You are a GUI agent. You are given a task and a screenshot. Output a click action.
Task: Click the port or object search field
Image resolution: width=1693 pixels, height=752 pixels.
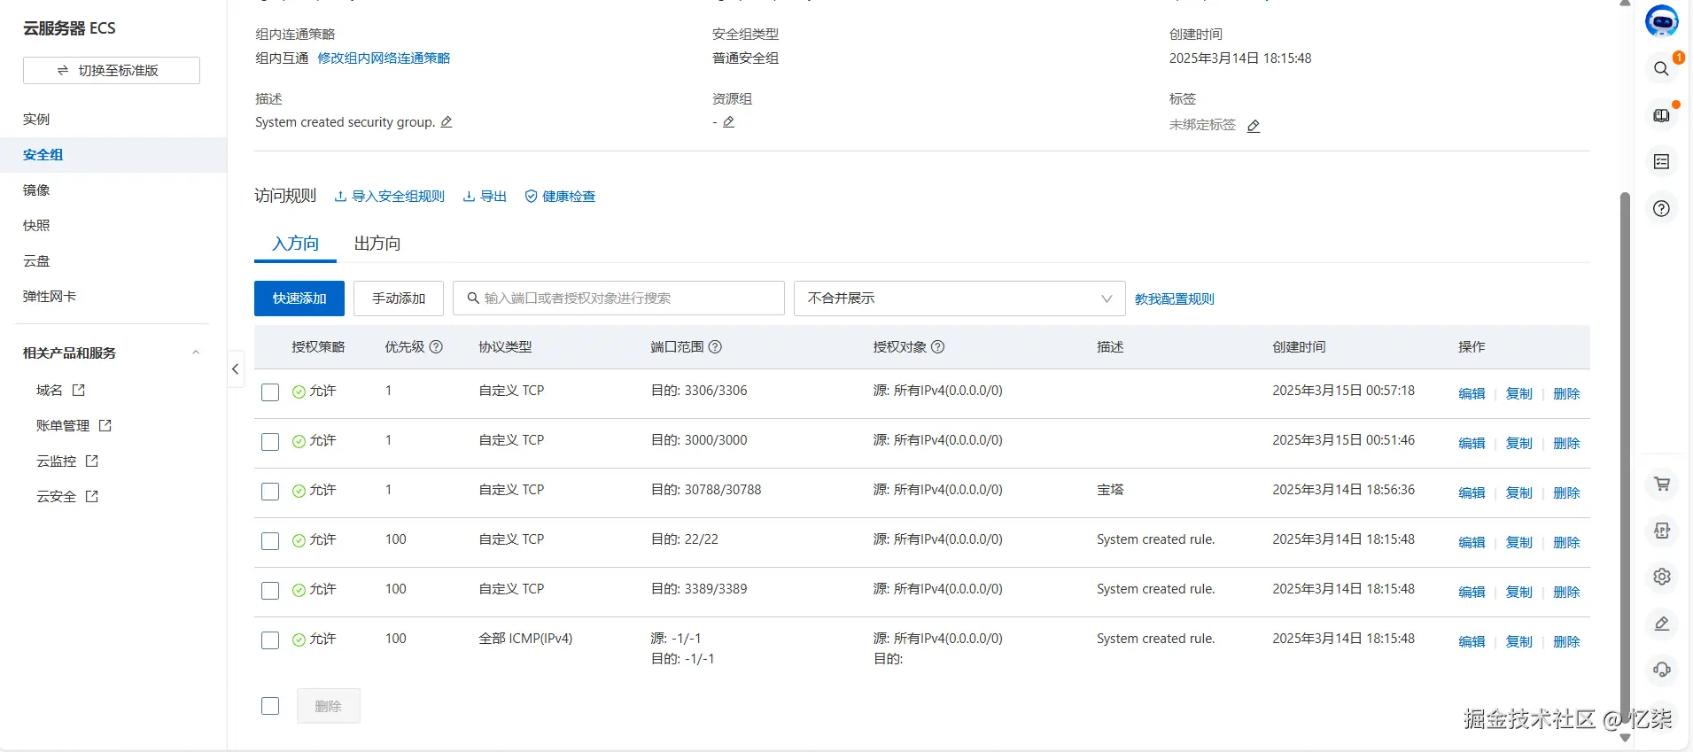click(618, 298)
